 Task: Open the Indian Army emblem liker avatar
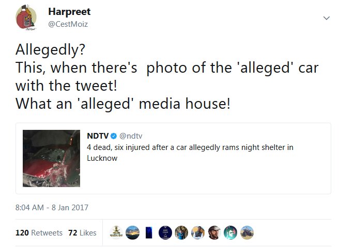pos(116,232)
